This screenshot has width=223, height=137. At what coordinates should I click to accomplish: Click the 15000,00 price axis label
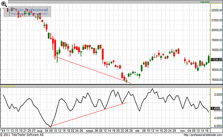point(217,80)
